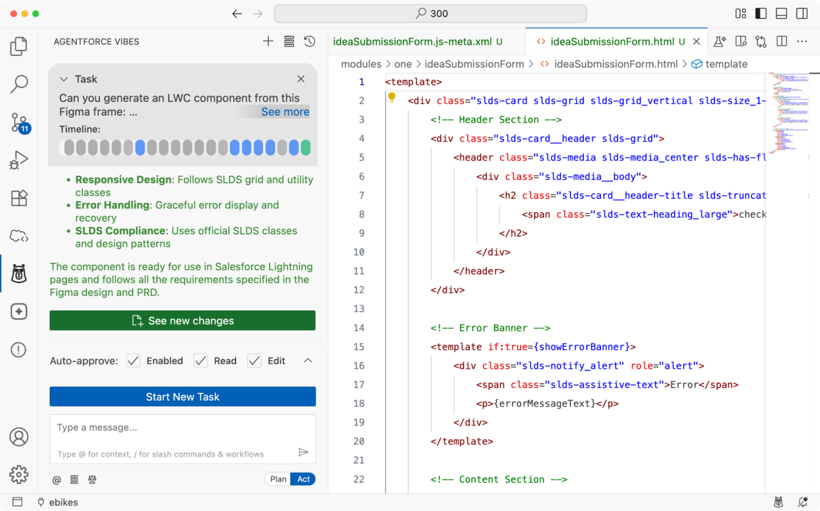Open the Source Control view showing 11 changes

click(19, 123)
